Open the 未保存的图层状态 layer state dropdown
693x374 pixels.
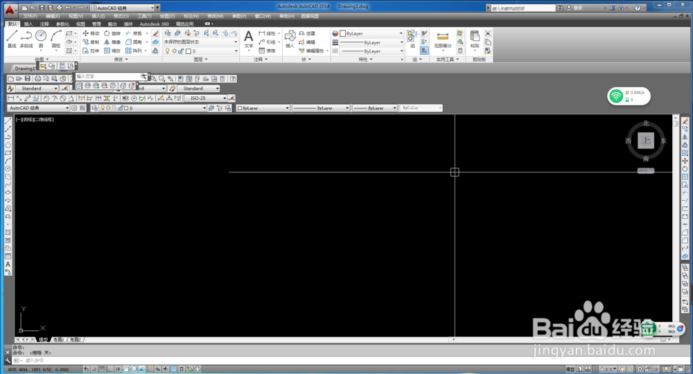[x=200, y=42]
